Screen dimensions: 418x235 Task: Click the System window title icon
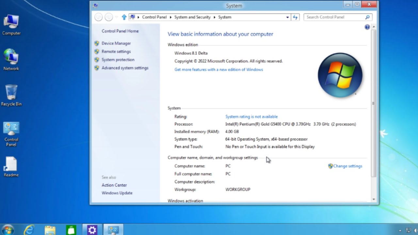(x=95, y=5)
